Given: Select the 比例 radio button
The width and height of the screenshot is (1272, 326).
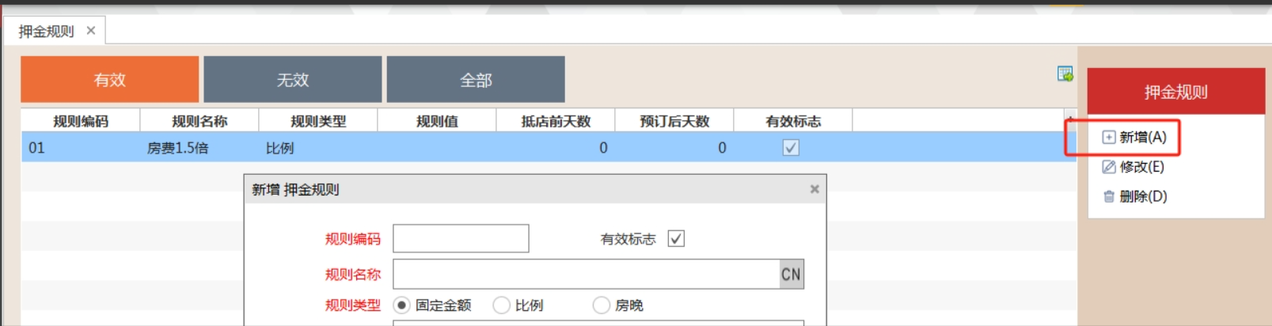Looking at the screenshot, I should click(x=501, y=305).
